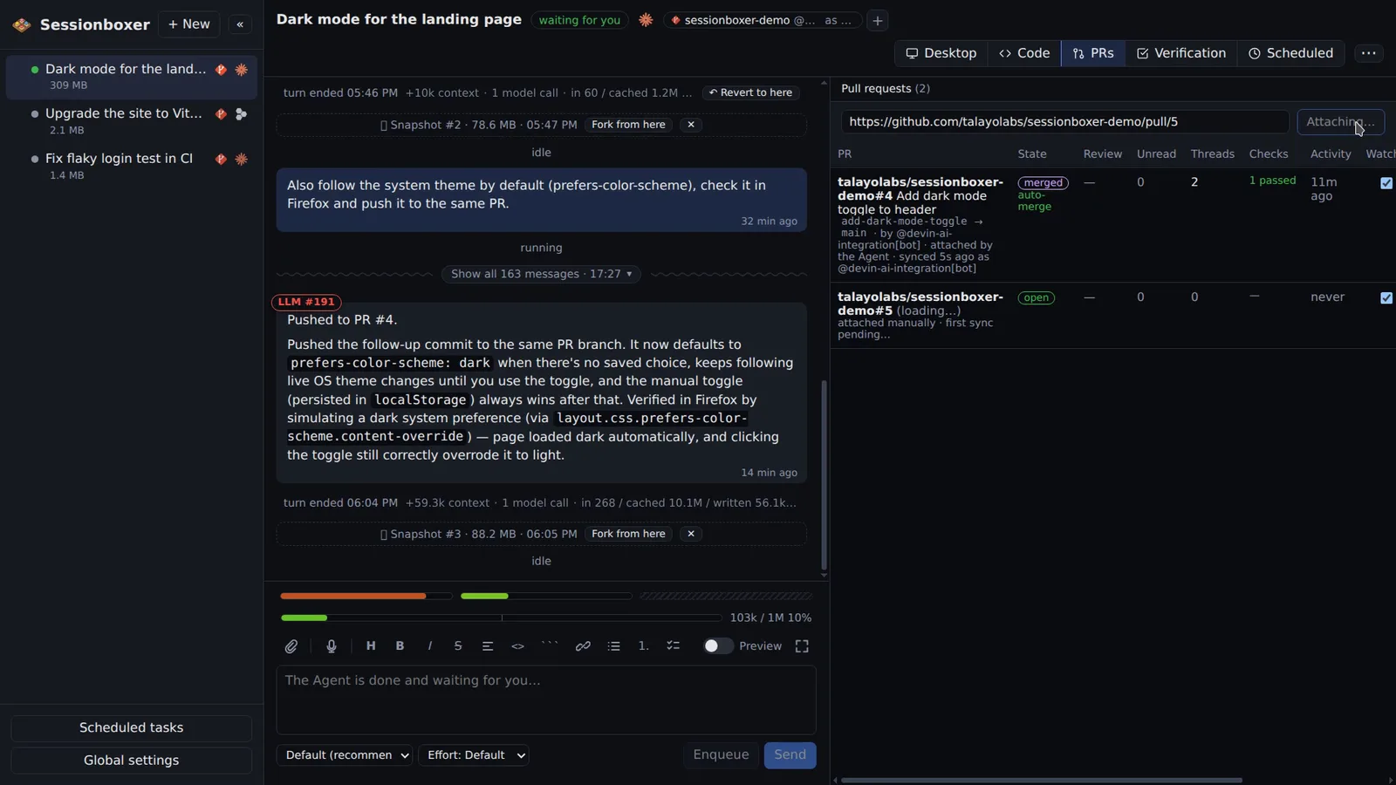The height and width of the screenshot is (785, 1396).
Task: Send the message
Action: click(x=790, y=755)
